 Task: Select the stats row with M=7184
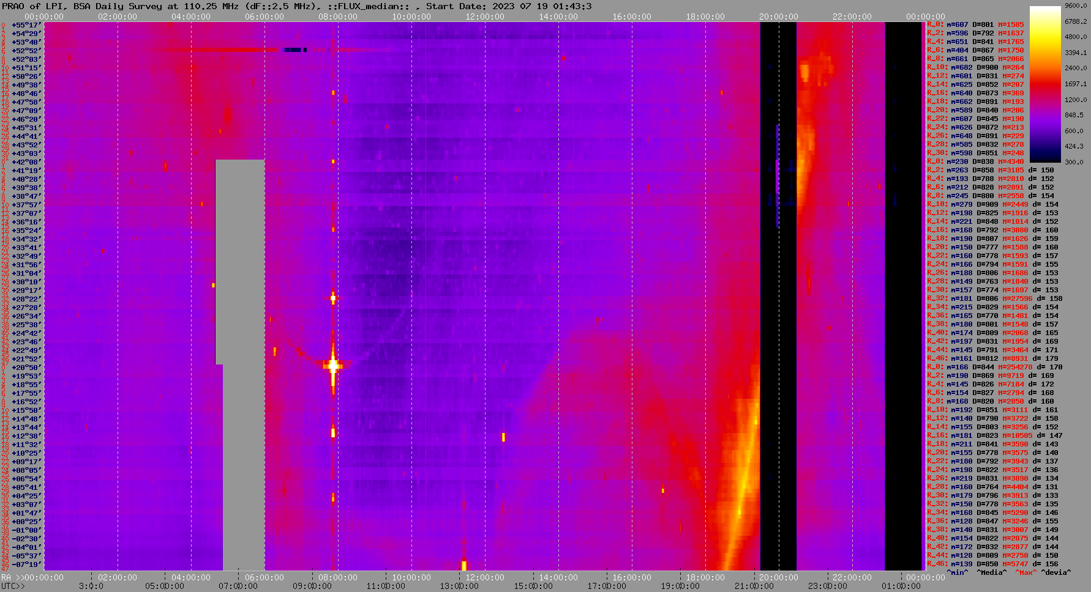(x=991, y=384)
